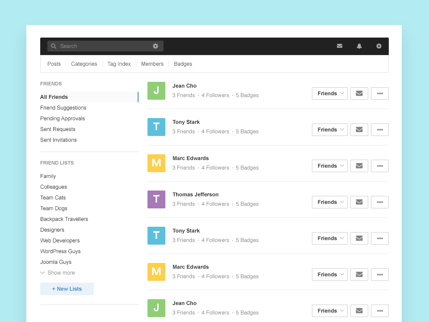The height and width of the screenshot is (322, 429).
Task: Open Friend Suggestions from the sidebar
Action: 63,107
